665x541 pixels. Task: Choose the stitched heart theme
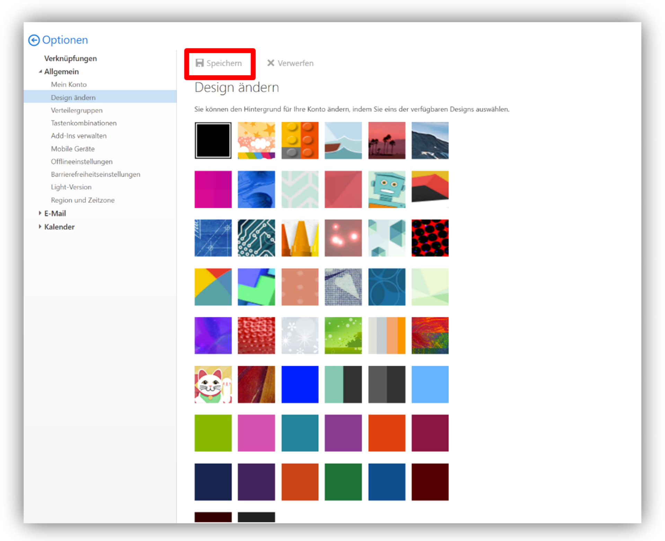point(343,287)
